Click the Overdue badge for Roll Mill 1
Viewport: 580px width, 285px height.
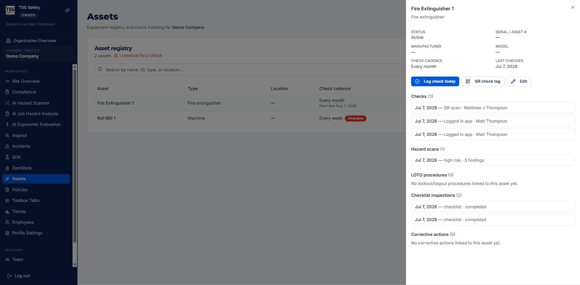click(355, 119)
